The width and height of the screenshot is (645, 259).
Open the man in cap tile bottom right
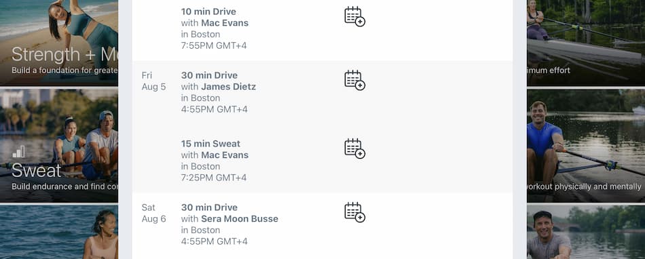pyautogui.click(x=586, y=233)
